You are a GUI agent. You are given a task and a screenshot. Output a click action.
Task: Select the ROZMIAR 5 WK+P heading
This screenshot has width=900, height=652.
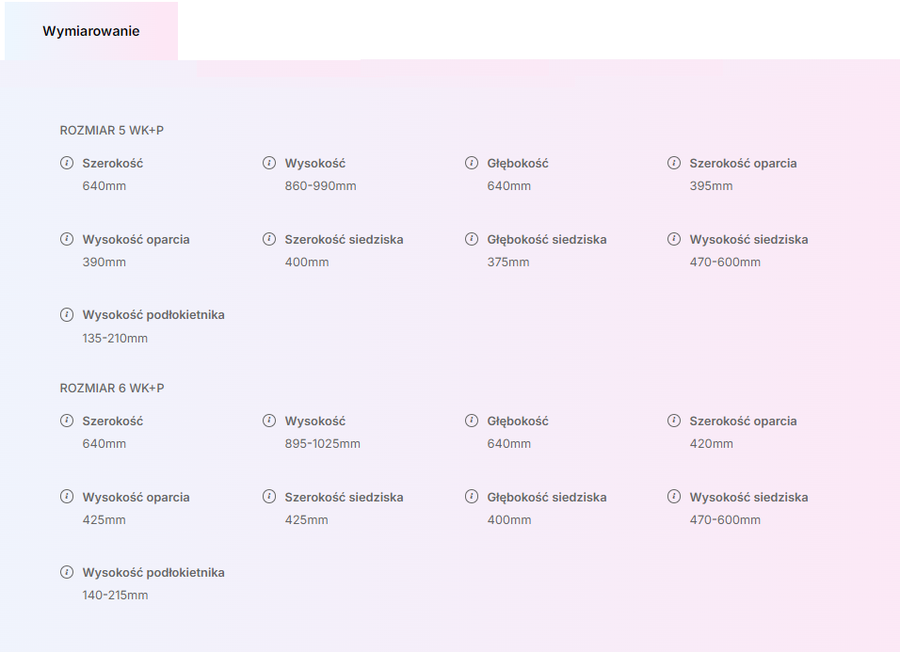[112, 131]
